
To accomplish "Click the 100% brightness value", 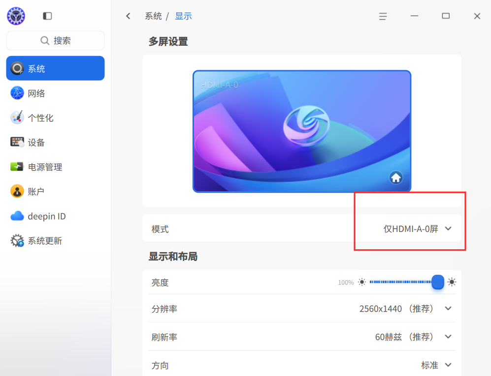I will pyautogui.click(x=346, y=283).
